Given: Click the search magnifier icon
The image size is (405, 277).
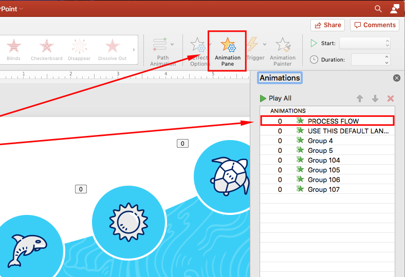Looking at the screenshot, I should (x=378, y=9).
